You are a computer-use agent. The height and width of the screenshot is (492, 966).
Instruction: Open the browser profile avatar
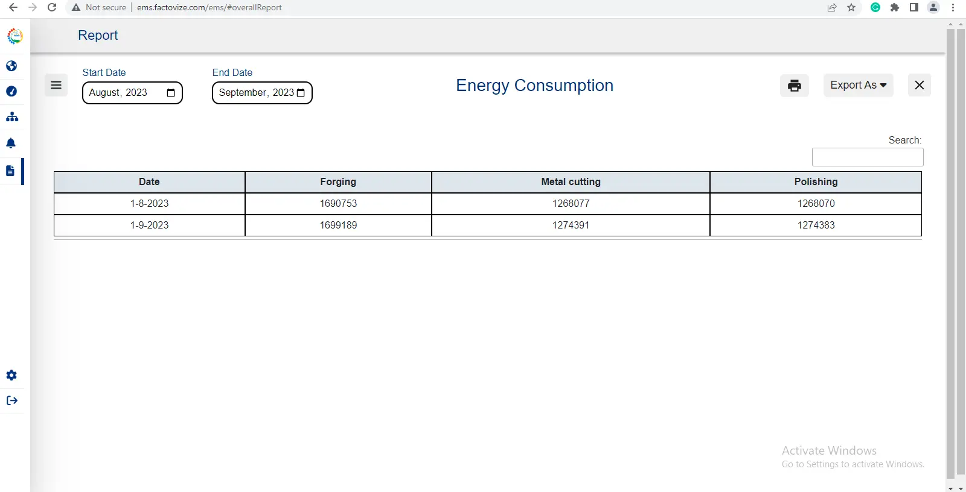pos(933,7)
